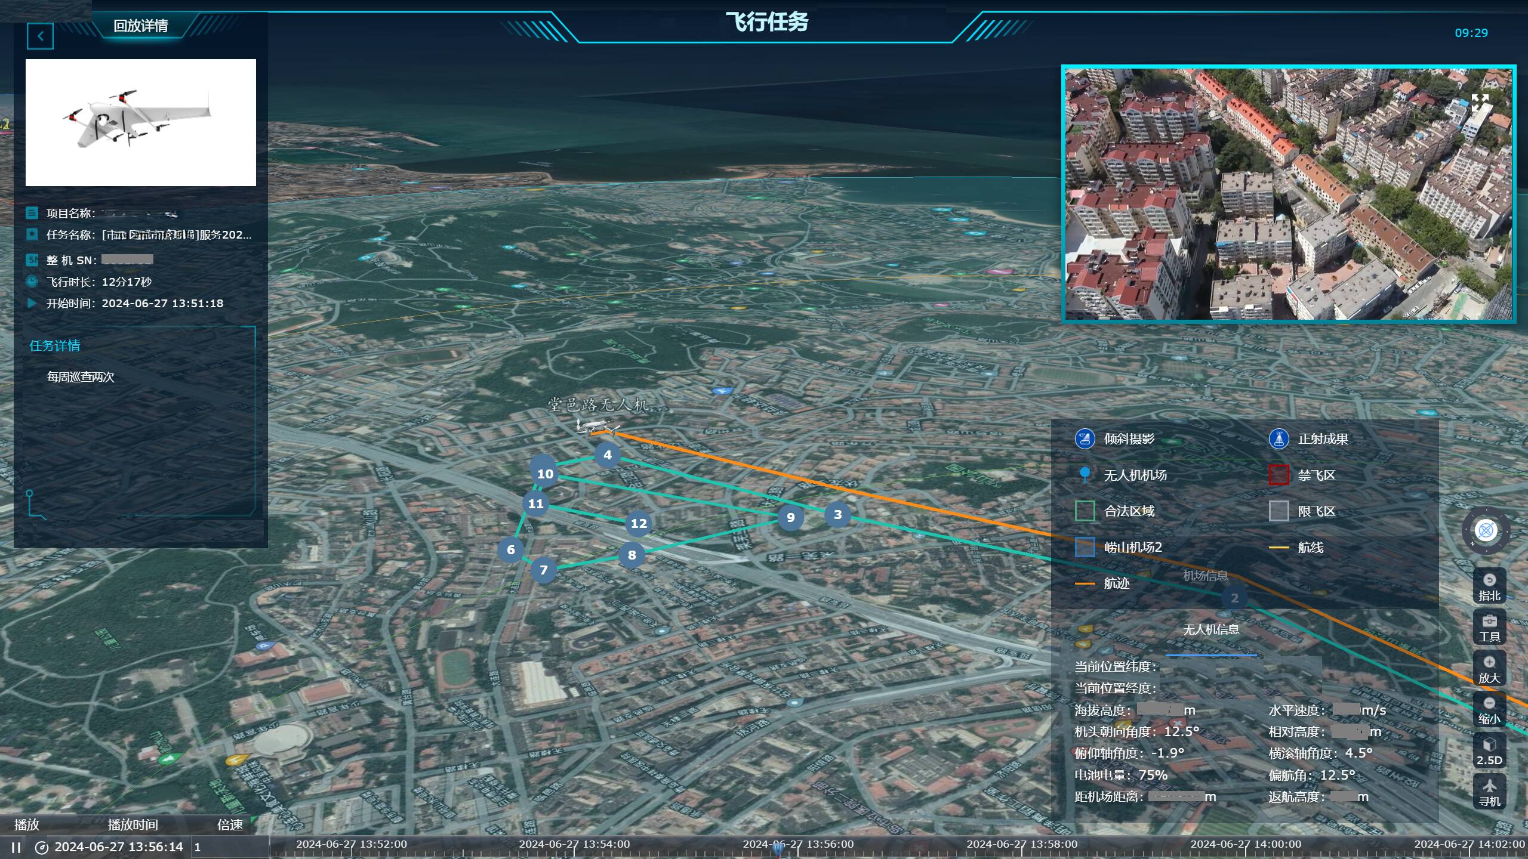Toggle the 正射成果 layer icon

(x=1279, y=439)
